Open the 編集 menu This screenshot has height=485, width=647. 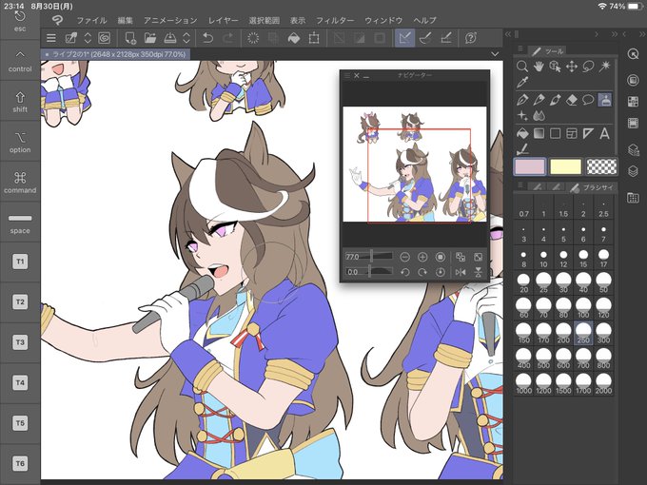[x=125, y=20]
